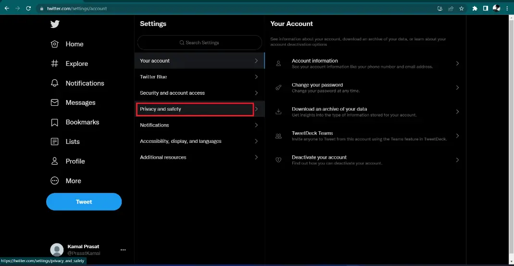Viewport: 514px width, 266px height.
Task: Expand the Additional resources chevron
Action: [256, 157]
